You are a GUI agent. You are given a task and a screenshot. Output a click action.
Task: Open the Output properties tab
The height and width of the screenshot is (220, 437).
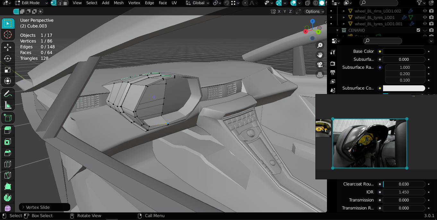click(333, 72)
